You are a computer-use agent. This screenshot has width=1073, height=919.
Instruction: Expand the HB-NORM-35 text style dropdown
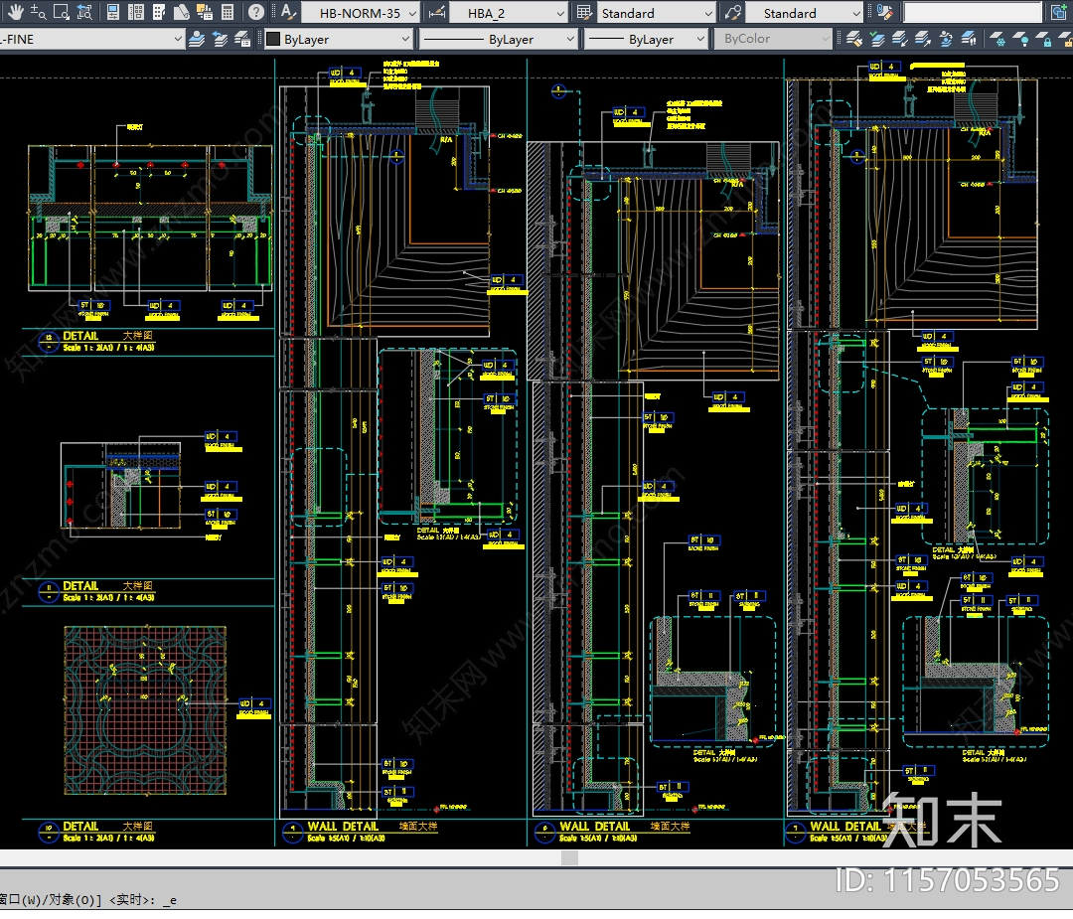coord(413,14)
